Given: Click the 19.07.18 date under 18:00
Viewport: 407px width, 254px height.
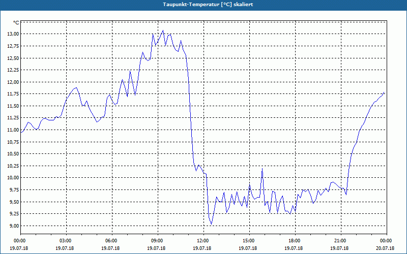Looking at the screenshot, I should click(294, 248).
